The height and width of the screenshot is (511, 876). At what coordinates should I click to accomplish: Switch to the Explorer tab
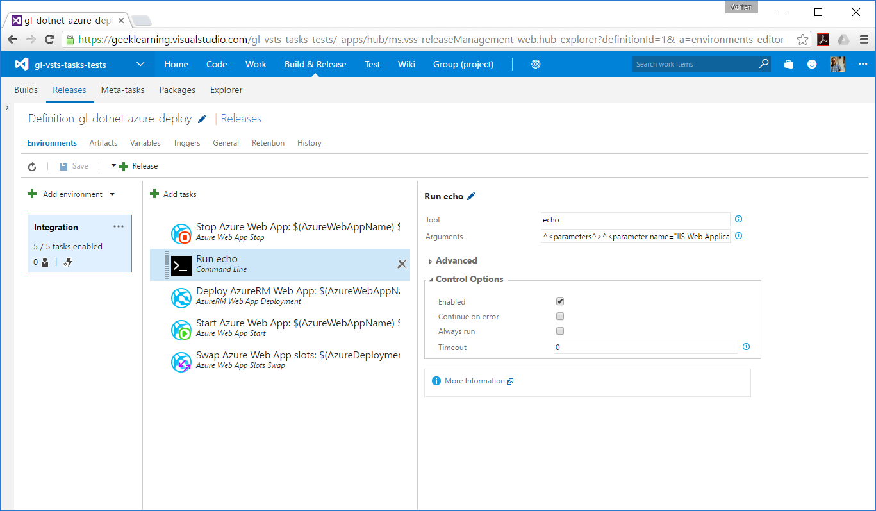click(x=226, y=90)
